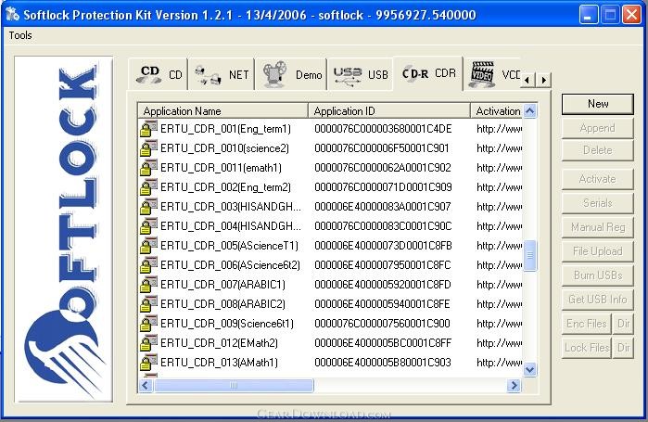Image resolution: width=648 pixels, height=422 pixels.
Task: Switch to the Demo tab
Action: pyautogui.click(x=291, y=74)
